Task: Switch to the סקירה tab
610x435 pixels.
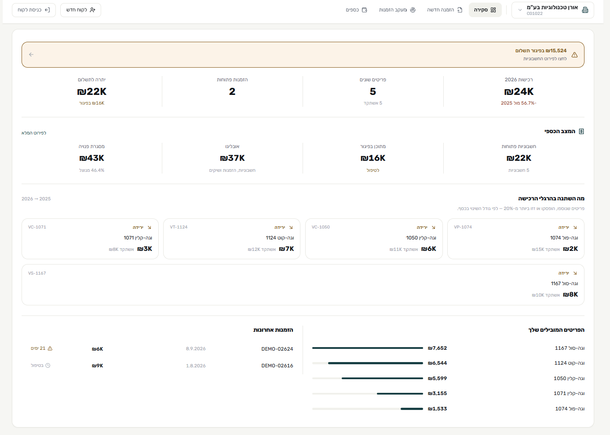Action: [x=485, y=10]
